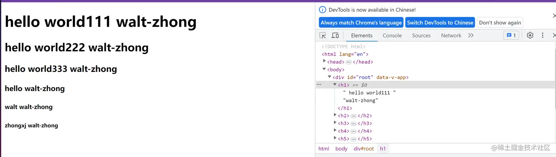Expand the h5 element node

(335, 138)
